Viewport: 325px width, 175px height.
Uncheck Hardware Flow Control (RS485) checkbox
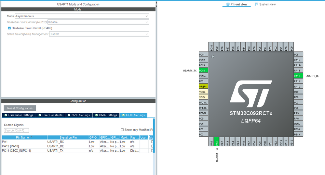[x=9, y=28]
